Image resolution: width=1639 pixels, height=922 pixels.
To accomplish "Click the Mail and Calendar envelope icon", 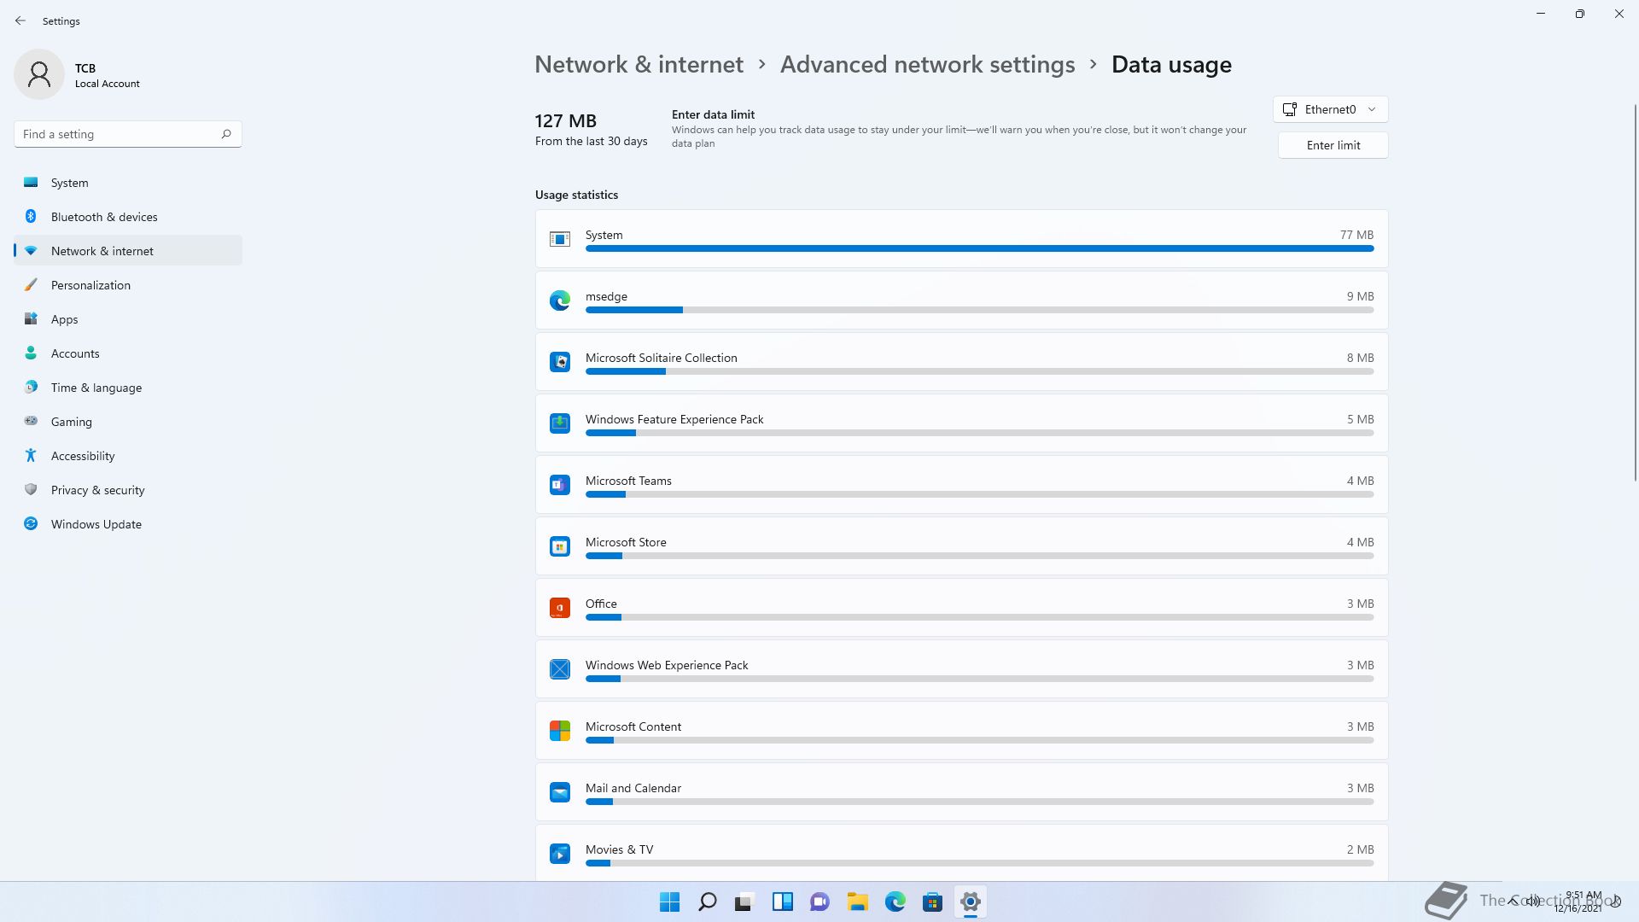I will (x=560, y=792).
